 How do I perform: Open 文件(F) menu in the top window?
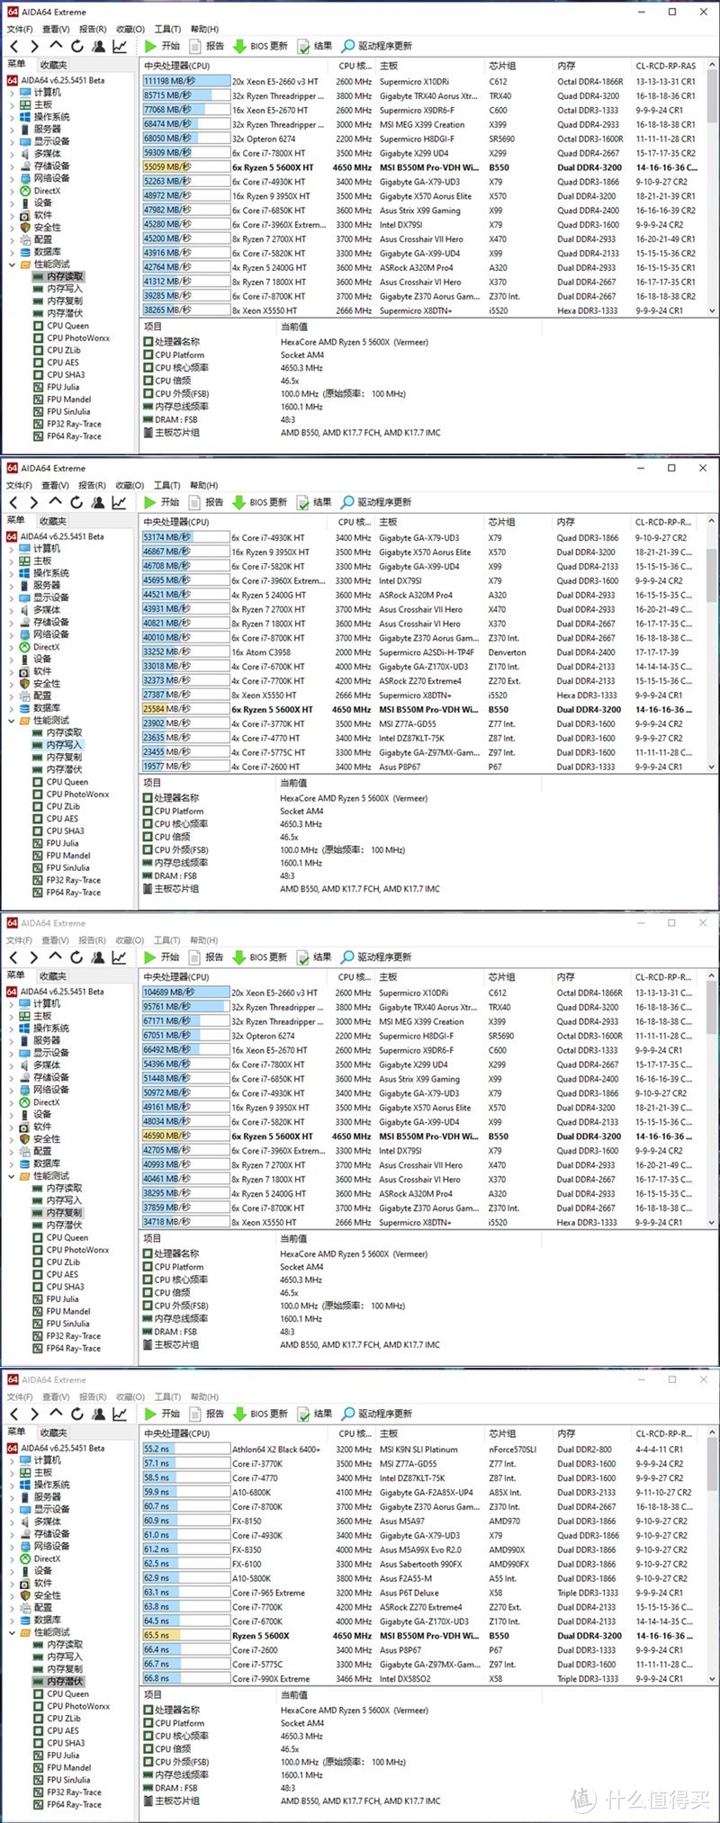point(19,30)
